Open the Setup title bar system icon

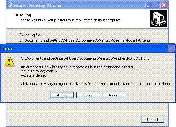10,5
